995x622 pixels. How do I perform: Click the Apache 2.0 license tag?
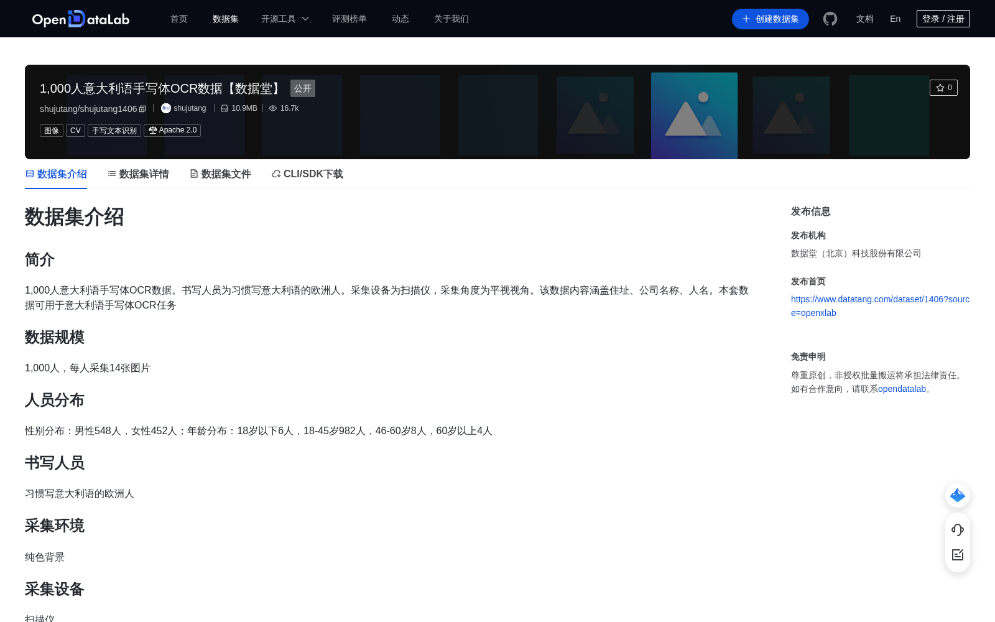tap(172, 130)
